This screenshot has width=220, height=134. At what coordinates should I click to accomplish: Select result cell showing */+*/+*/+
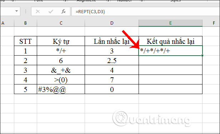(x=170, y=51)
